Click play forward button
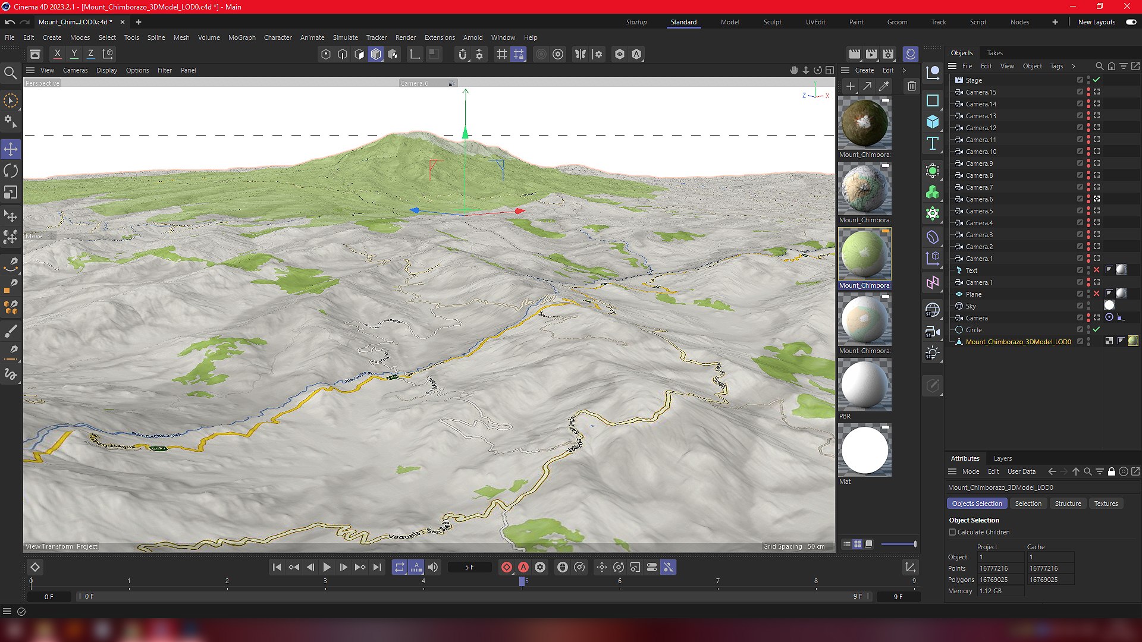This screenshot has height=642, width=1142. click(x=327, y=568)
